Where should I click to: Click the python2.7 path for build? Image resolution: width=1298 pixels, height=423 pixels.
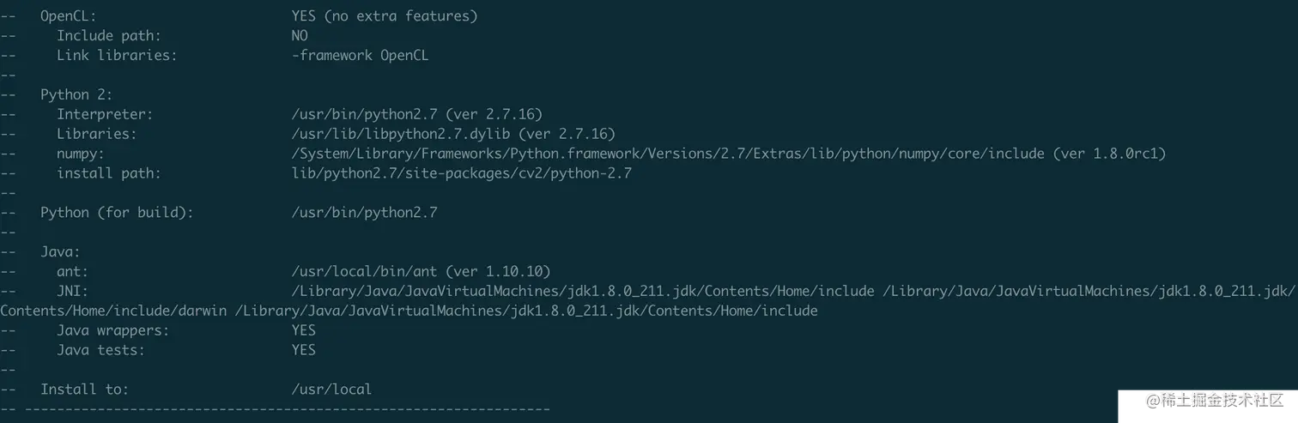point(364,212)
